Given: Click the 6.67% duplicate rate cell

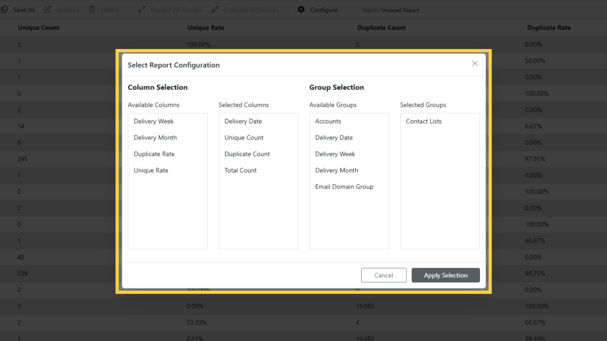Looking at the screenshot, I should point(534,126).
